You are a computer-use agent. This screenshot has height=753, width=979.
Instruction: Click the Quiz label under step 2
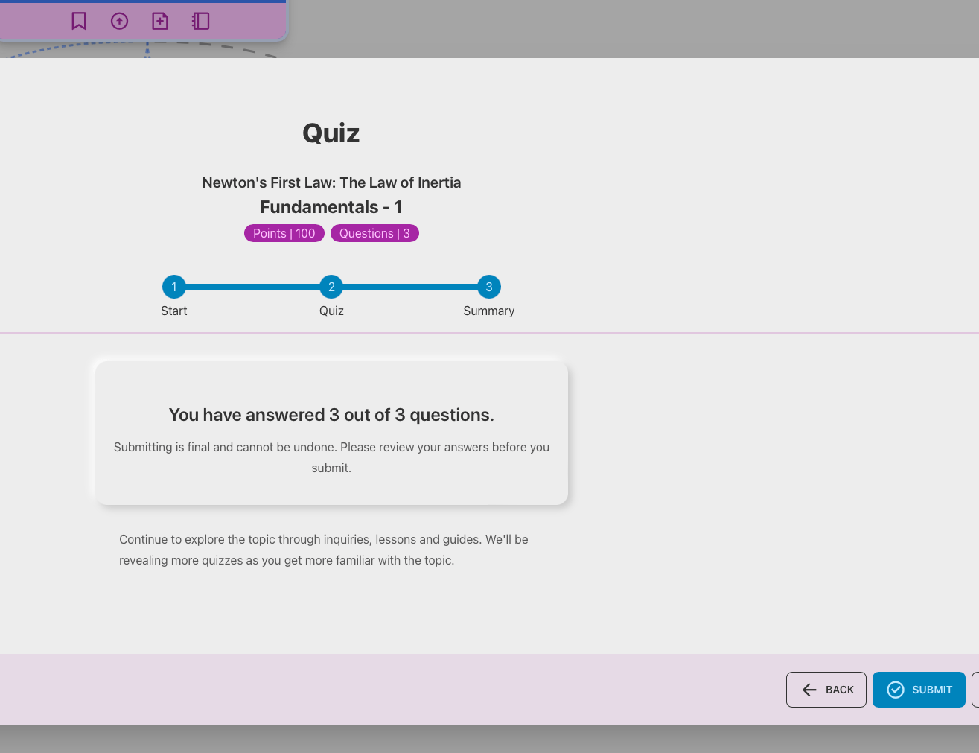[x=331, y=311]
